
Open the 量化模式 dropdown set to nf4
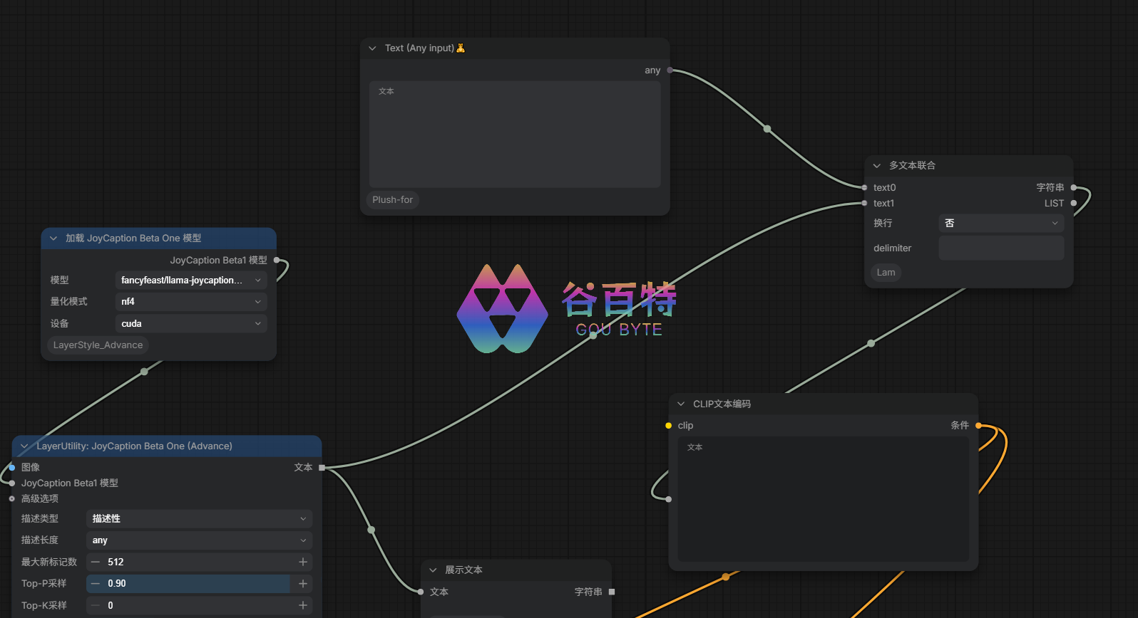click(x=191, y=302)
